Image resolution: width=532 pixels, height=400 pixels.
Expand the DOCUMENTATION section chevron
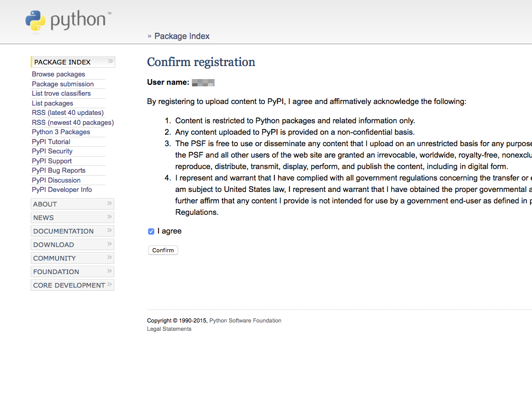(110, 230)
